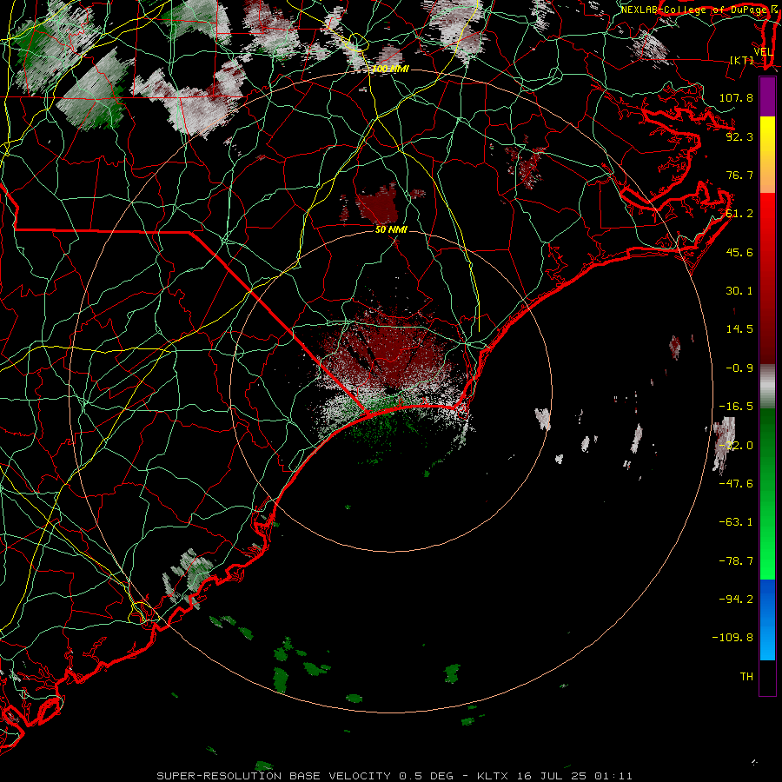Click the 14.5 velocity legend value
This screenshot has height=782, width=782.
(739, 329)
